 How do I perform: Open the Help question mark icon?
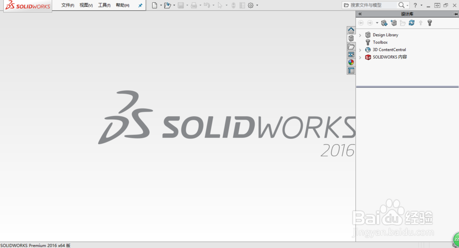pyautogui.click(x=415, y=5)
